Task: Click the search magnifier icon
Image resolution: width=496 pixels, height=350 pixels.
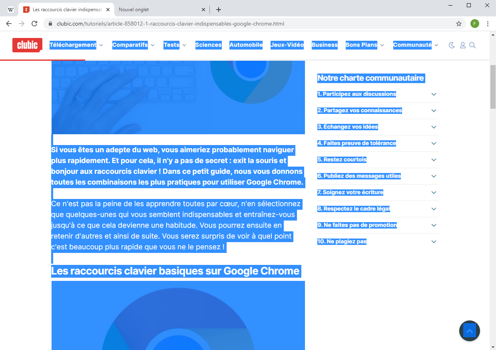Action: tap(472, 45)
